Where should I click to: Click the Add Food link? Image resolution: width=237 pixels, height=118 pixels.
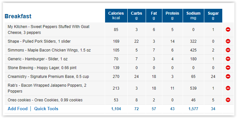coord(18,109)
